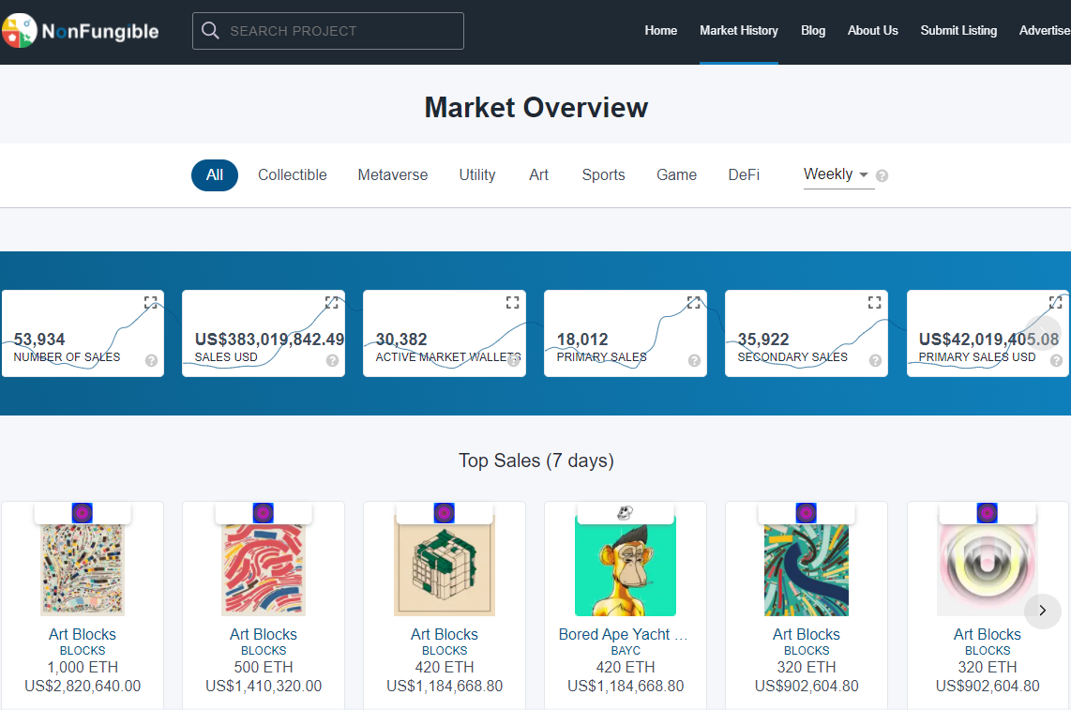The height and width of the screenshot is (710, 1071).
Task: Click Art Blocks badge on ring artwork card
Action: [x=987, y=512]
